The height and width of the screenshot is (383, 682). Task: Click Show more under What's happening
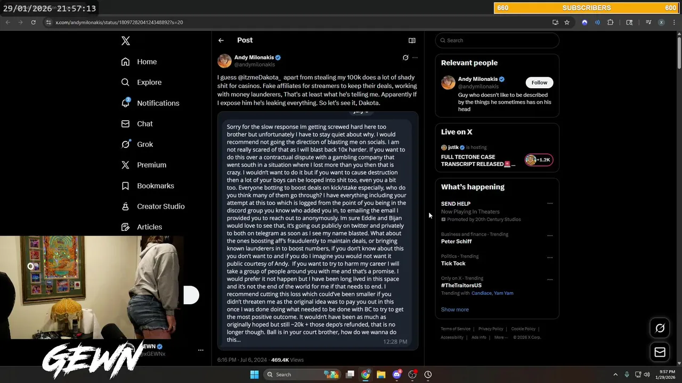pos(454,310)
